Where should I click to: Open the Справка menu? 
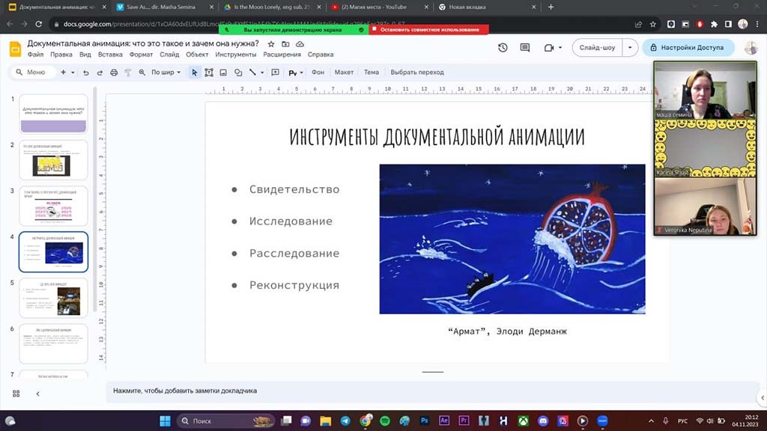pos(321,55)
